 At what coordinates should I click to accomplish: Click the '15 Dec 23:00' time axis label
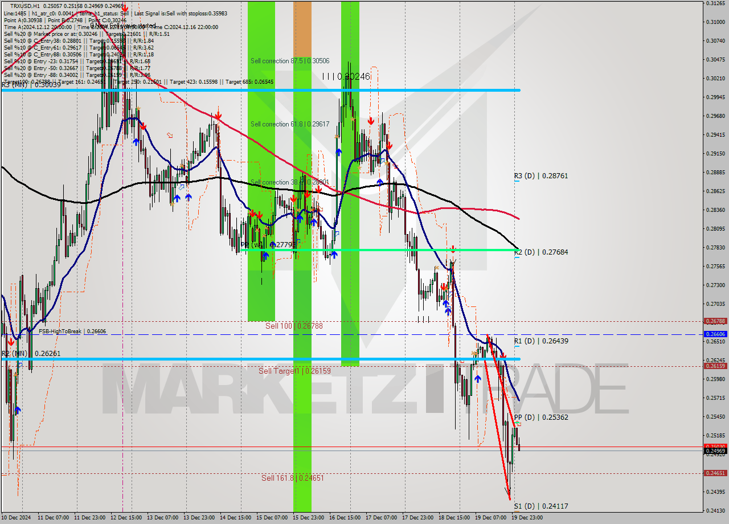coord(309,518)
